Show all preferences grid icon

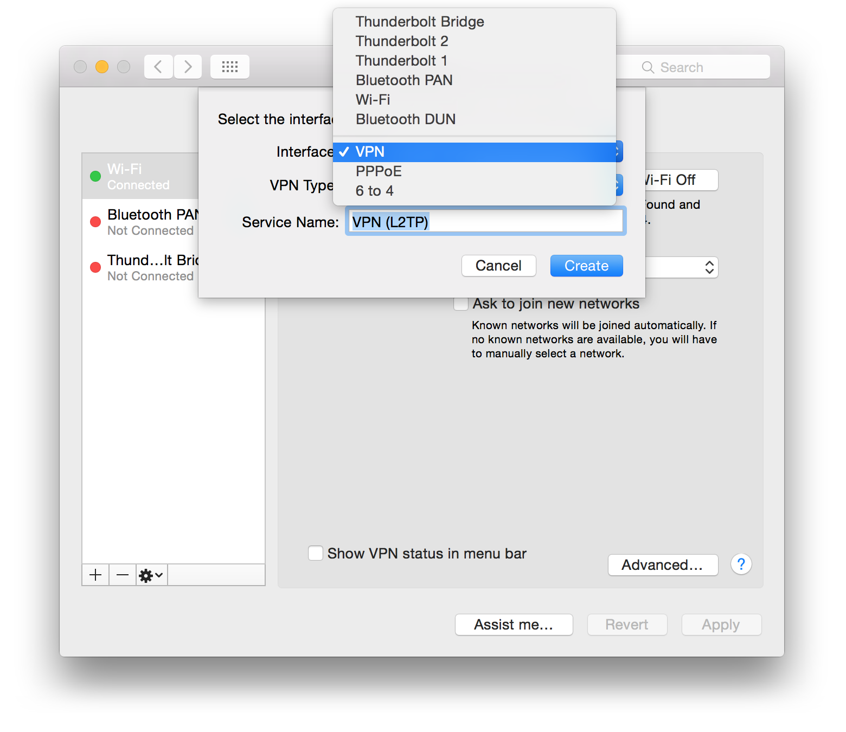point(230,67)
